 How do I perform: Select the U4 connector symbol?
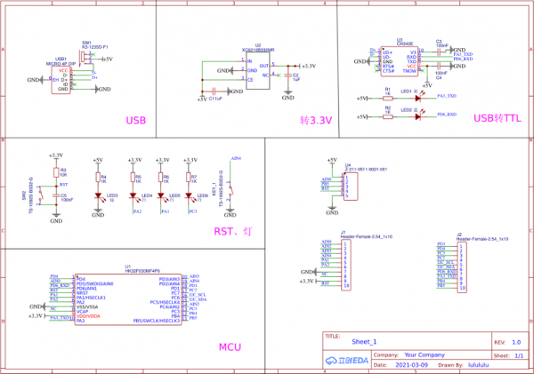tap(345, 185)
